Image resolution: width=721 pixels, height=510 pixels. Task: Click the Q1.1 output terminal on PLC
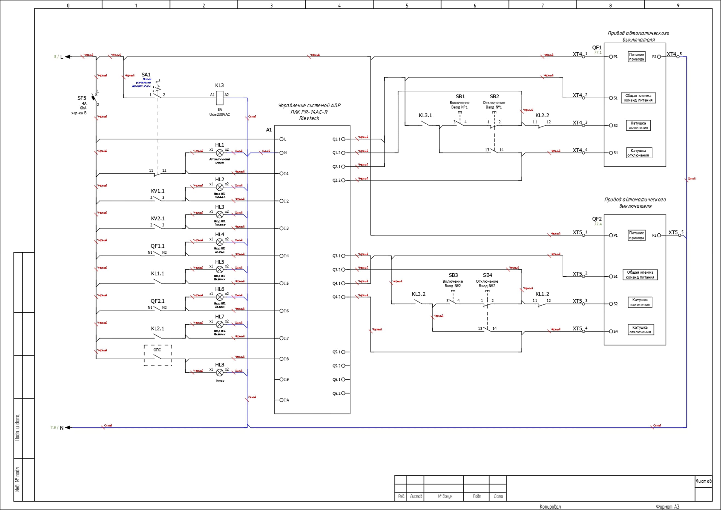click(343, 139)
